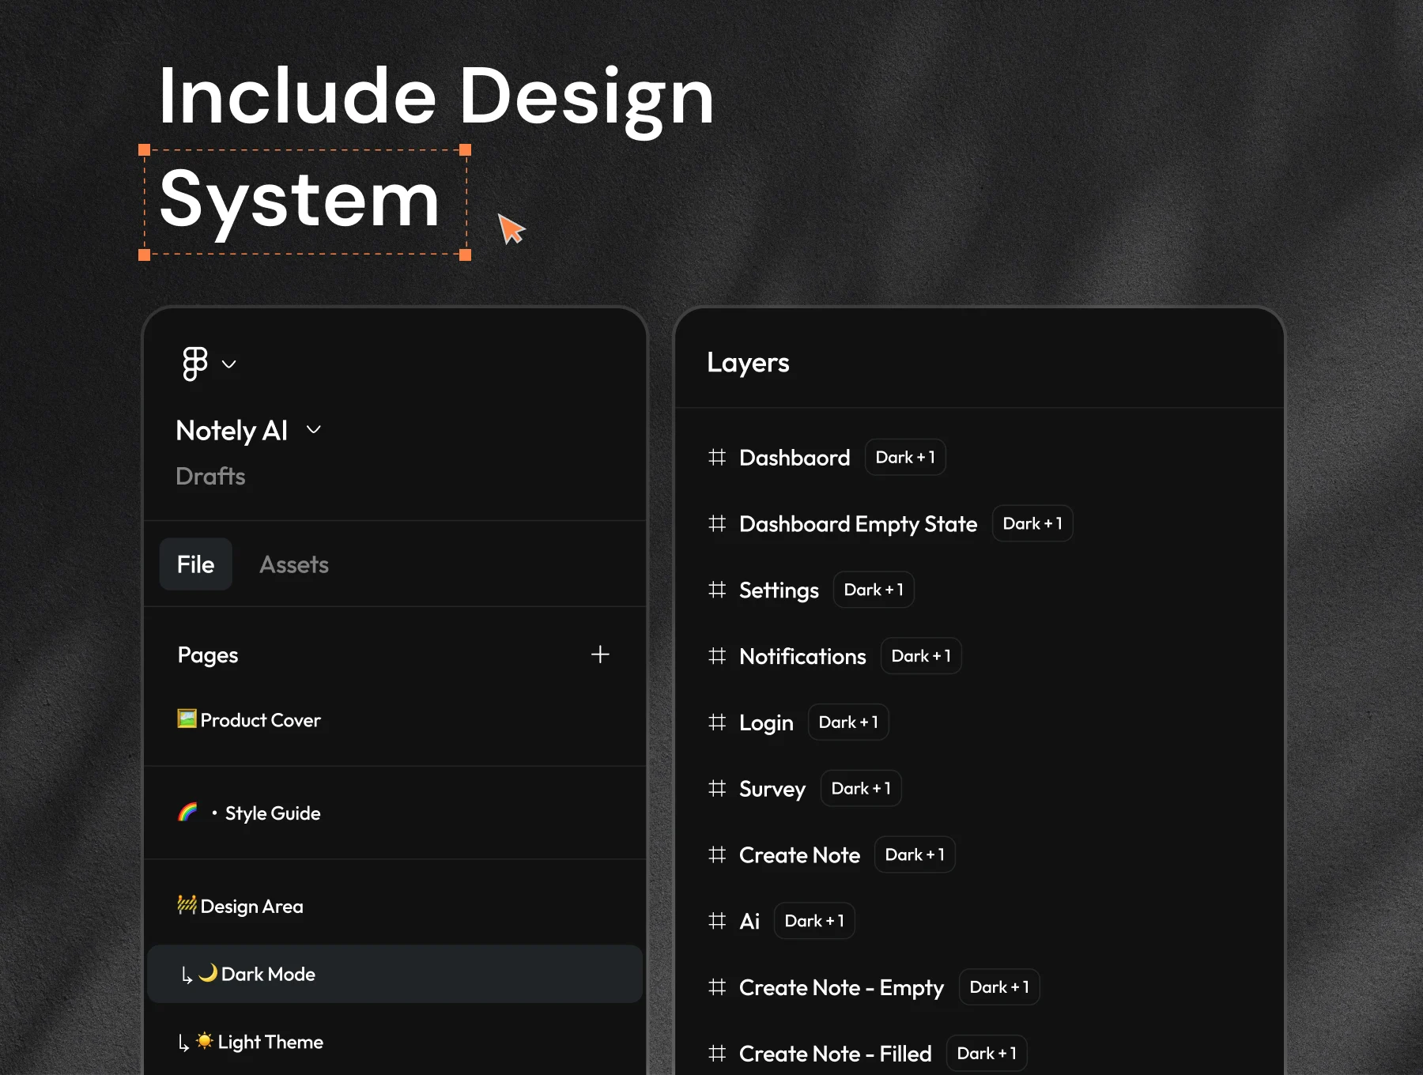Click frame icon beside Dashboard Empty State
The width and height of the screenshot is (1423, 1075).
(717, 523)
